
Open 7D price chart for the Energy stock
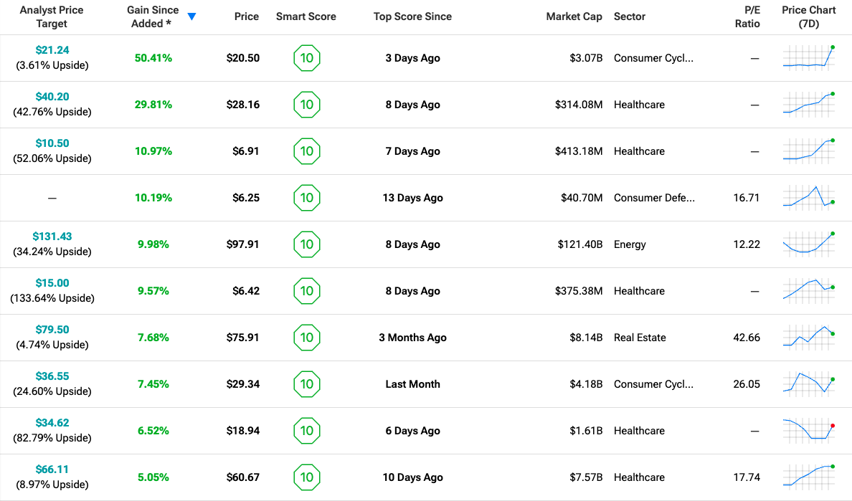[808, 244]
